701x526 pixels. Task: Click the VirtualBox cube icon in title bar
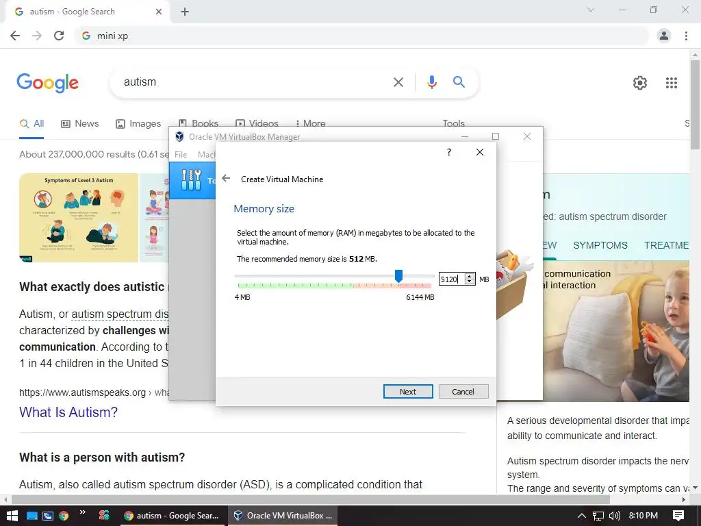pos(180,136)
